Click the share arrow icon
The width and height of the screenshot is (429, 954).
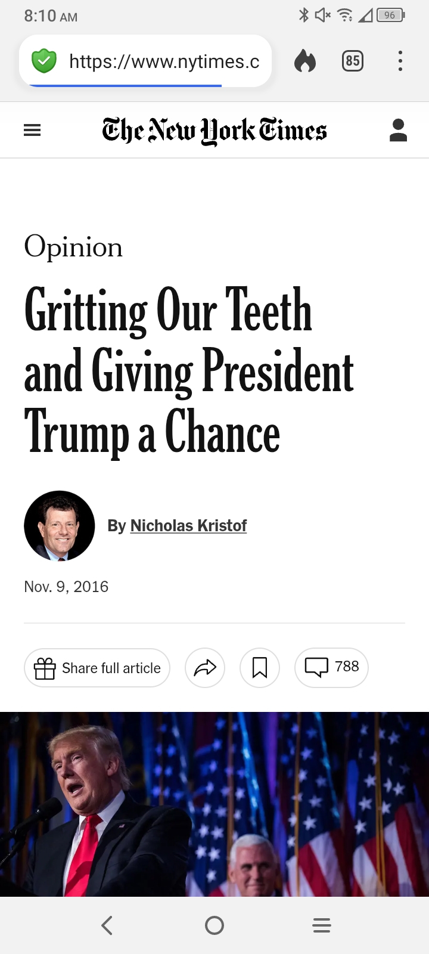[x=205, y=667]
